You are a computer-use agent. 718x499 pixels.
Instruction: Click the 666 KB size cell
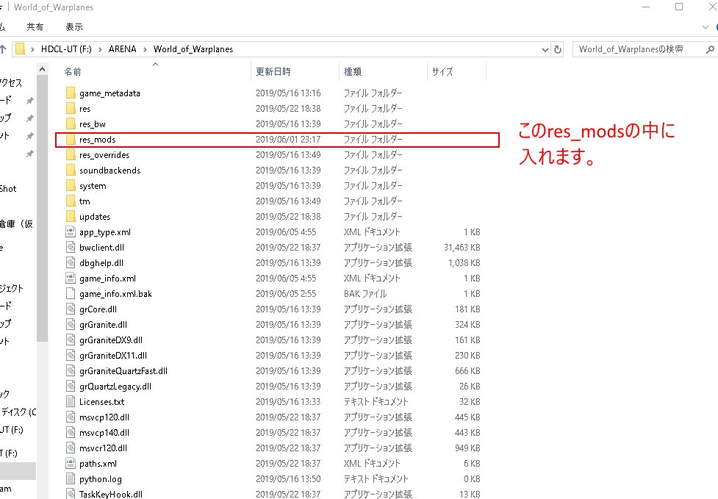point(467,371)
